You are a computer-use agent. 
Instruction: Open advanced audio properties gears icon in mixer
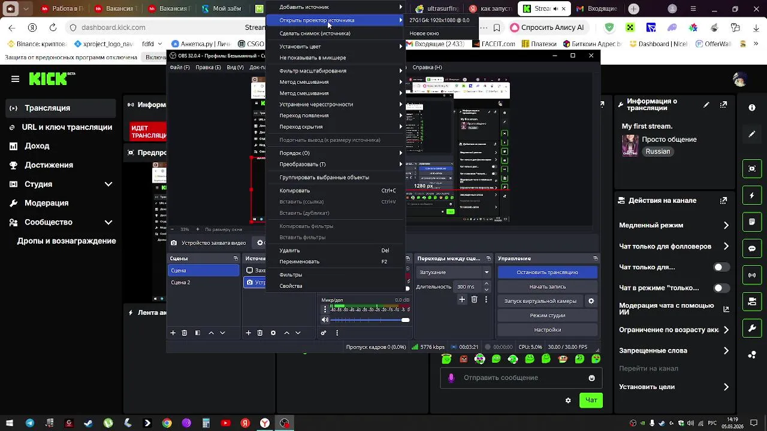pyautogui.click(x=324, y=333)
